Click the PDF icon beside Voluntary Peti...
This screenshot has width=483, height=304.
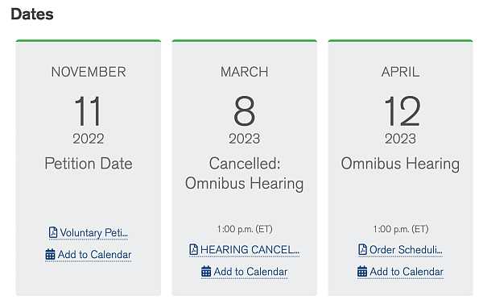pos(53,232)
